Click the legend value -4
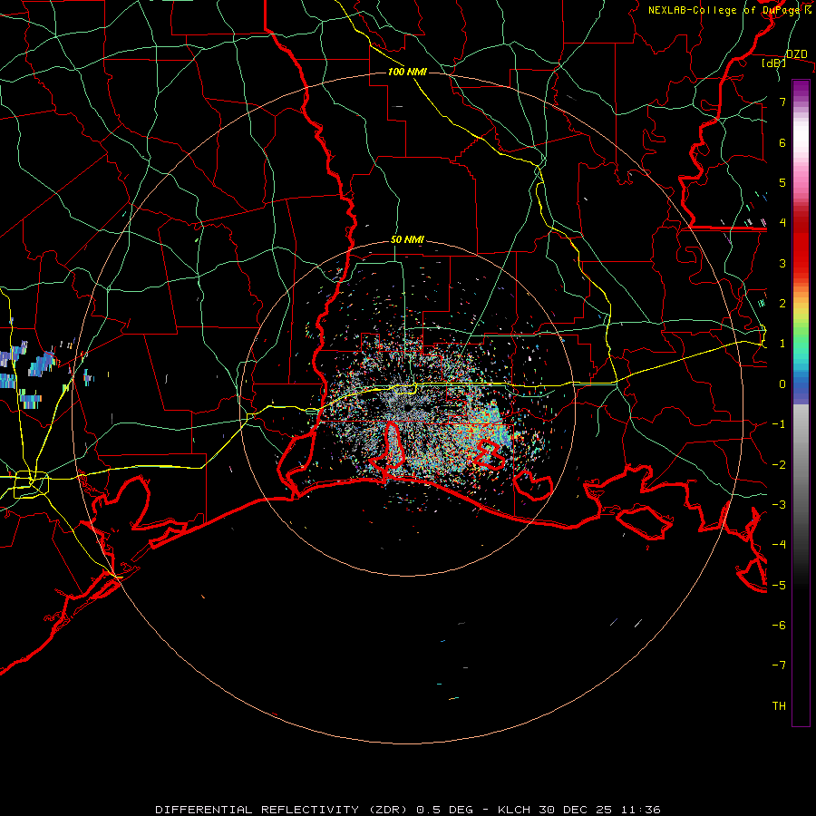This screenshot has height=816, width=816. pos(779,545)
